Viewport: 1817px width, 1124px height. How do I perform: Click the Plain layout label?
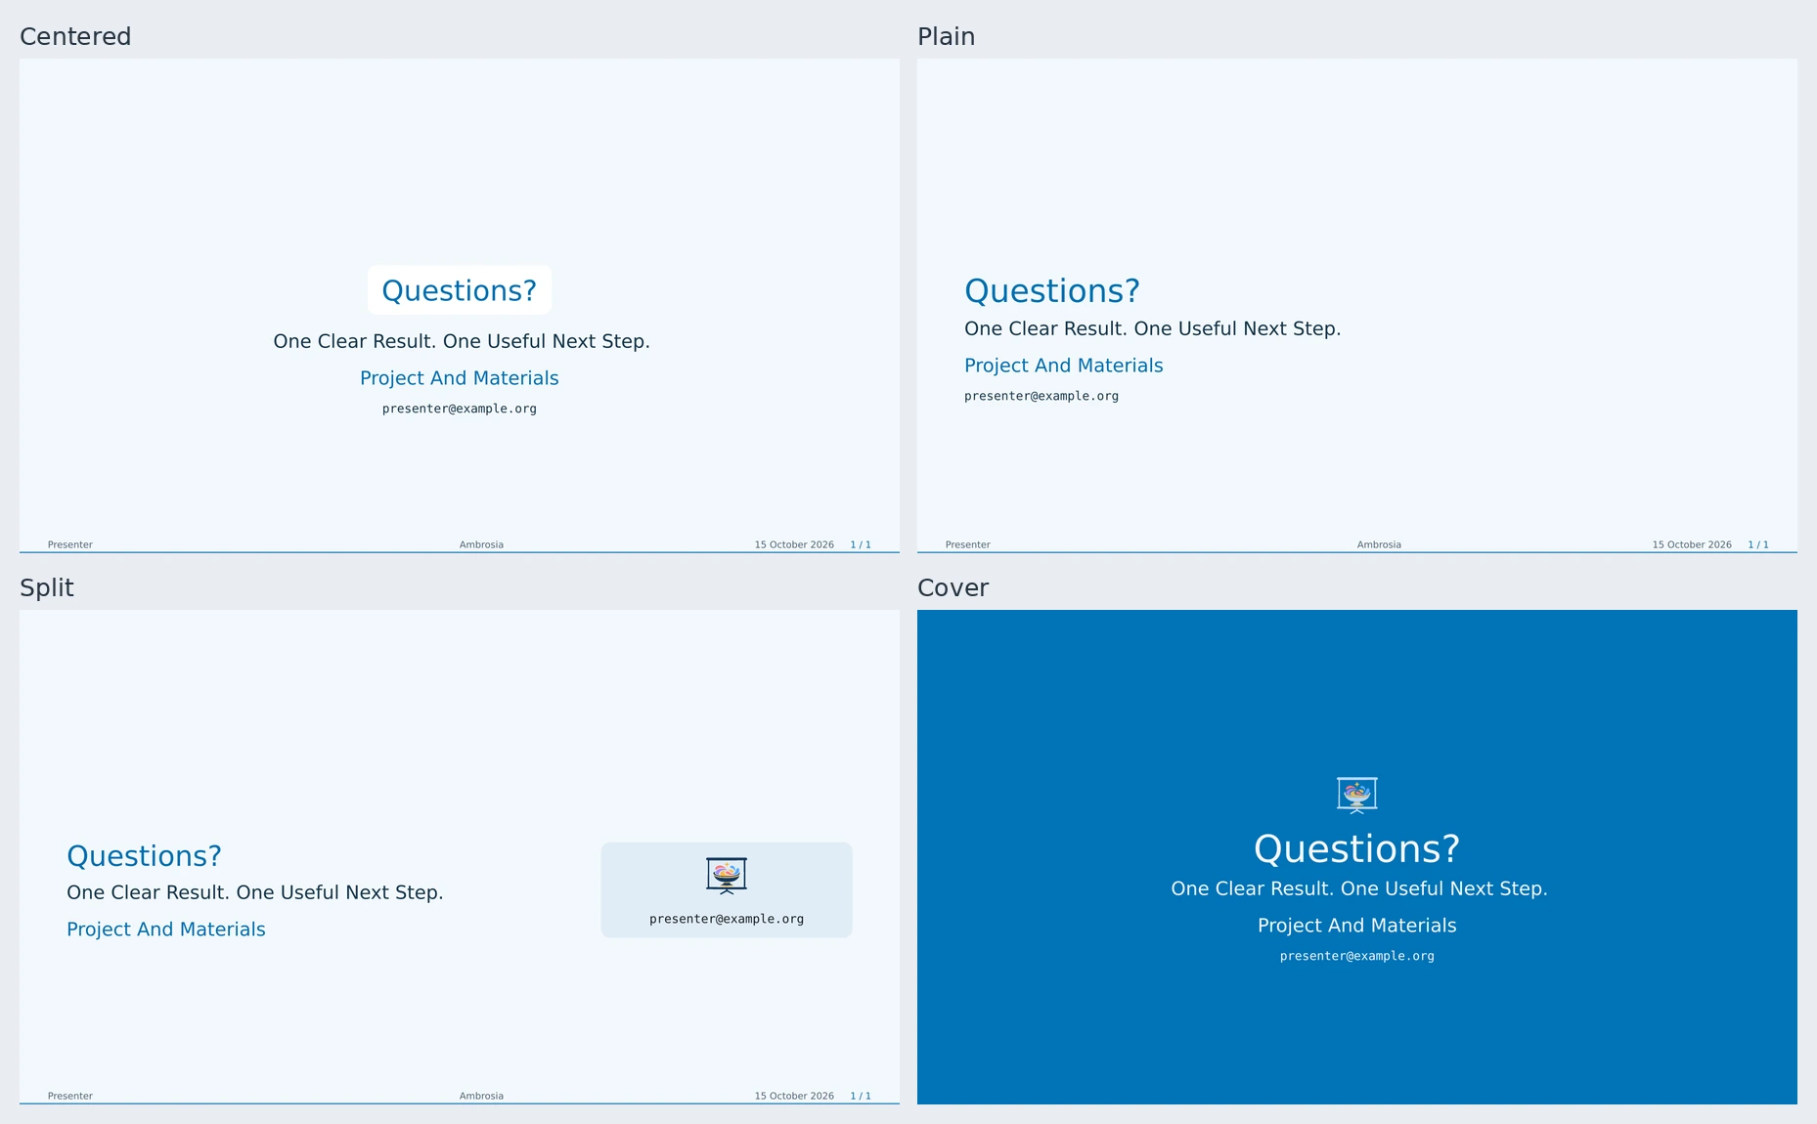click(946, 36)
